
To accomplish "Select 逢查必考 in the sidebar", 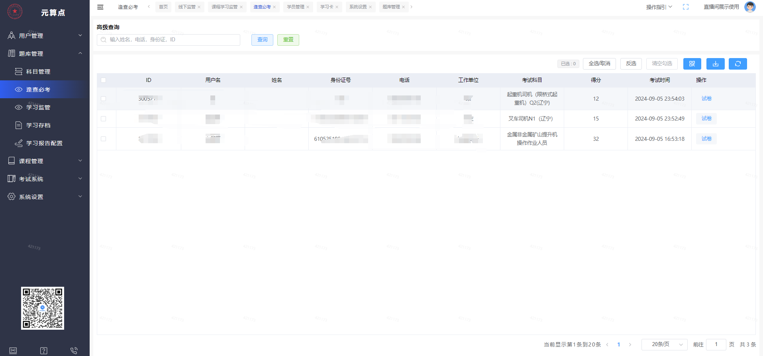I will tap(45, 89).
